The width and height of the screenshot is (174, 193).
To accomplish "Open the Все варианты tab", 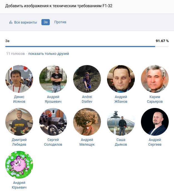I will (x=23, y=22).
